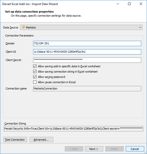Click the 'Set up data connection properties' heading

pyautogui.click(x=29, y=12)
